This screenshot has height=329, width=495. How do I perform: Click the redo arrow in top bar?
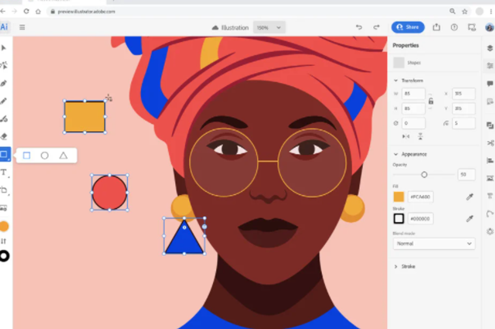[376, 27]
